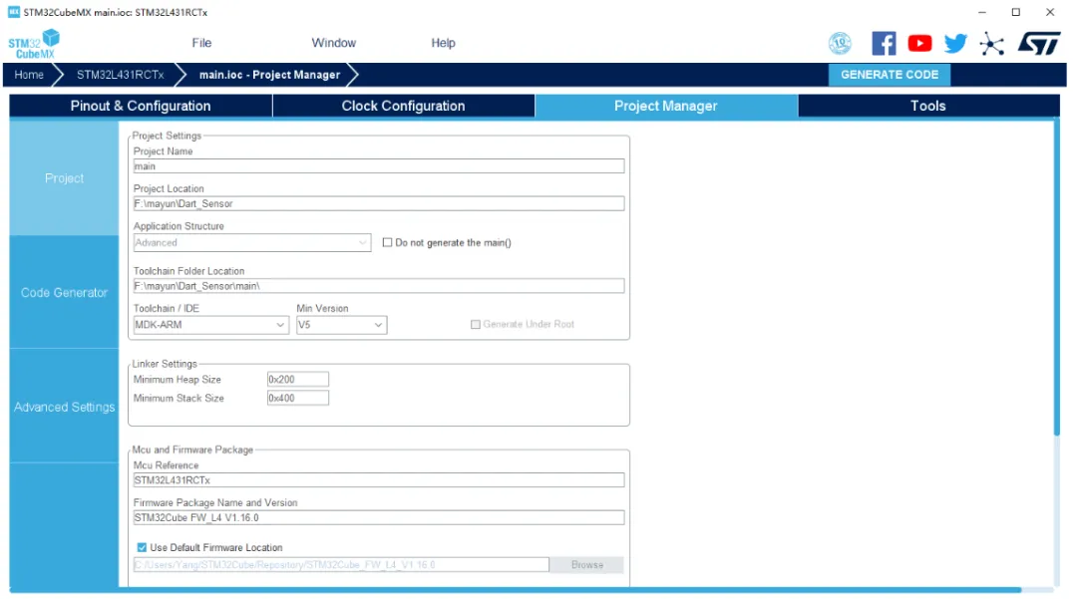Open the Advanced Settings side section

click(64, 407)
